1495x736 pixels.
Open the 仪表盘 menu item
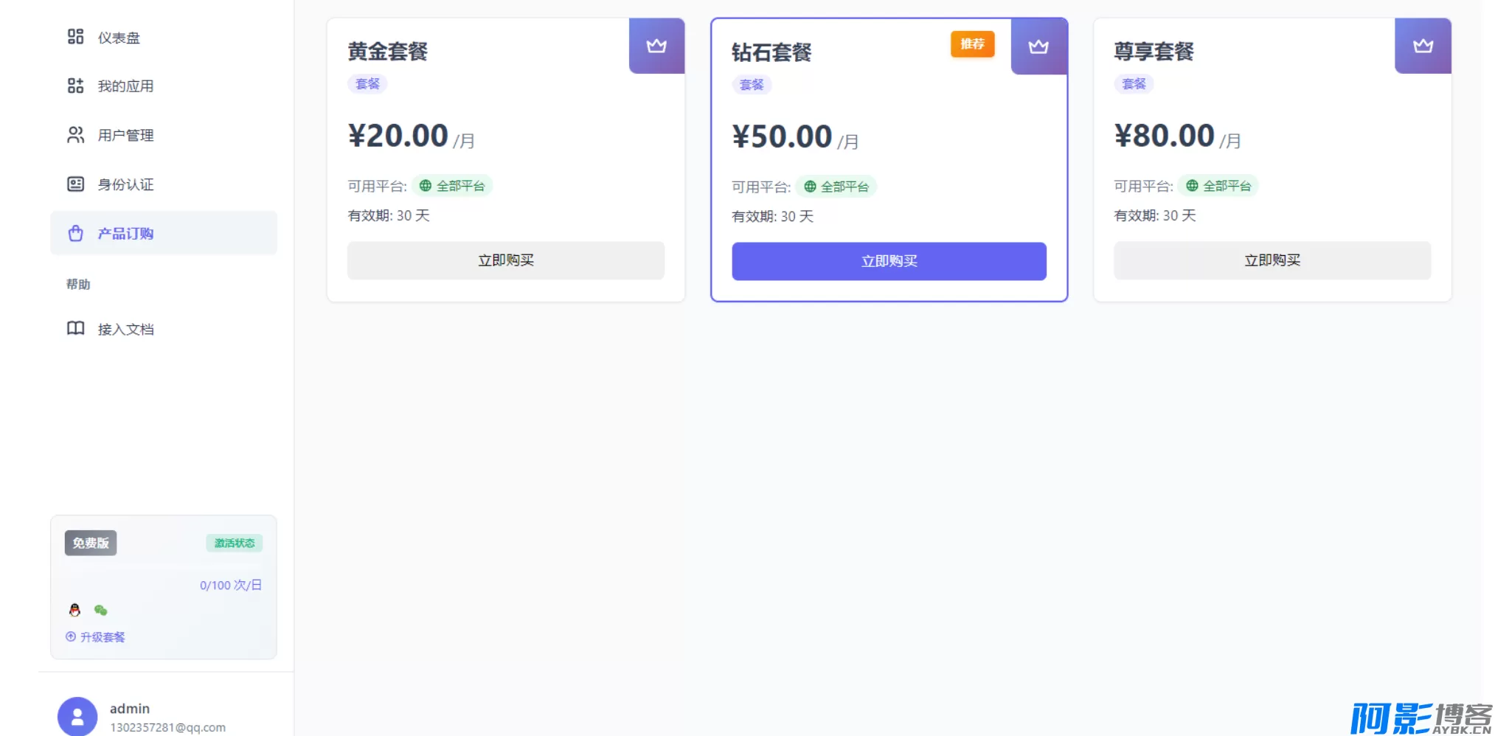click(x=119, y=38)
